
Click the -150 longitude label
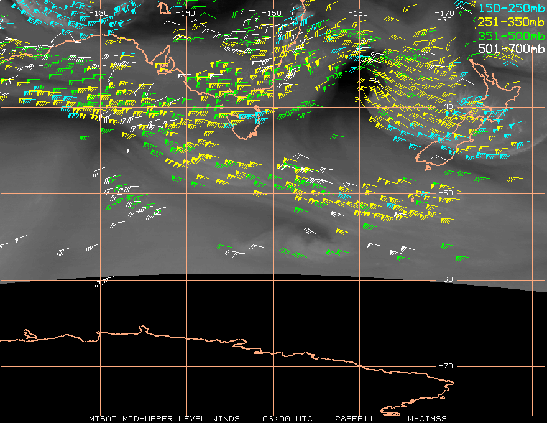272,13
